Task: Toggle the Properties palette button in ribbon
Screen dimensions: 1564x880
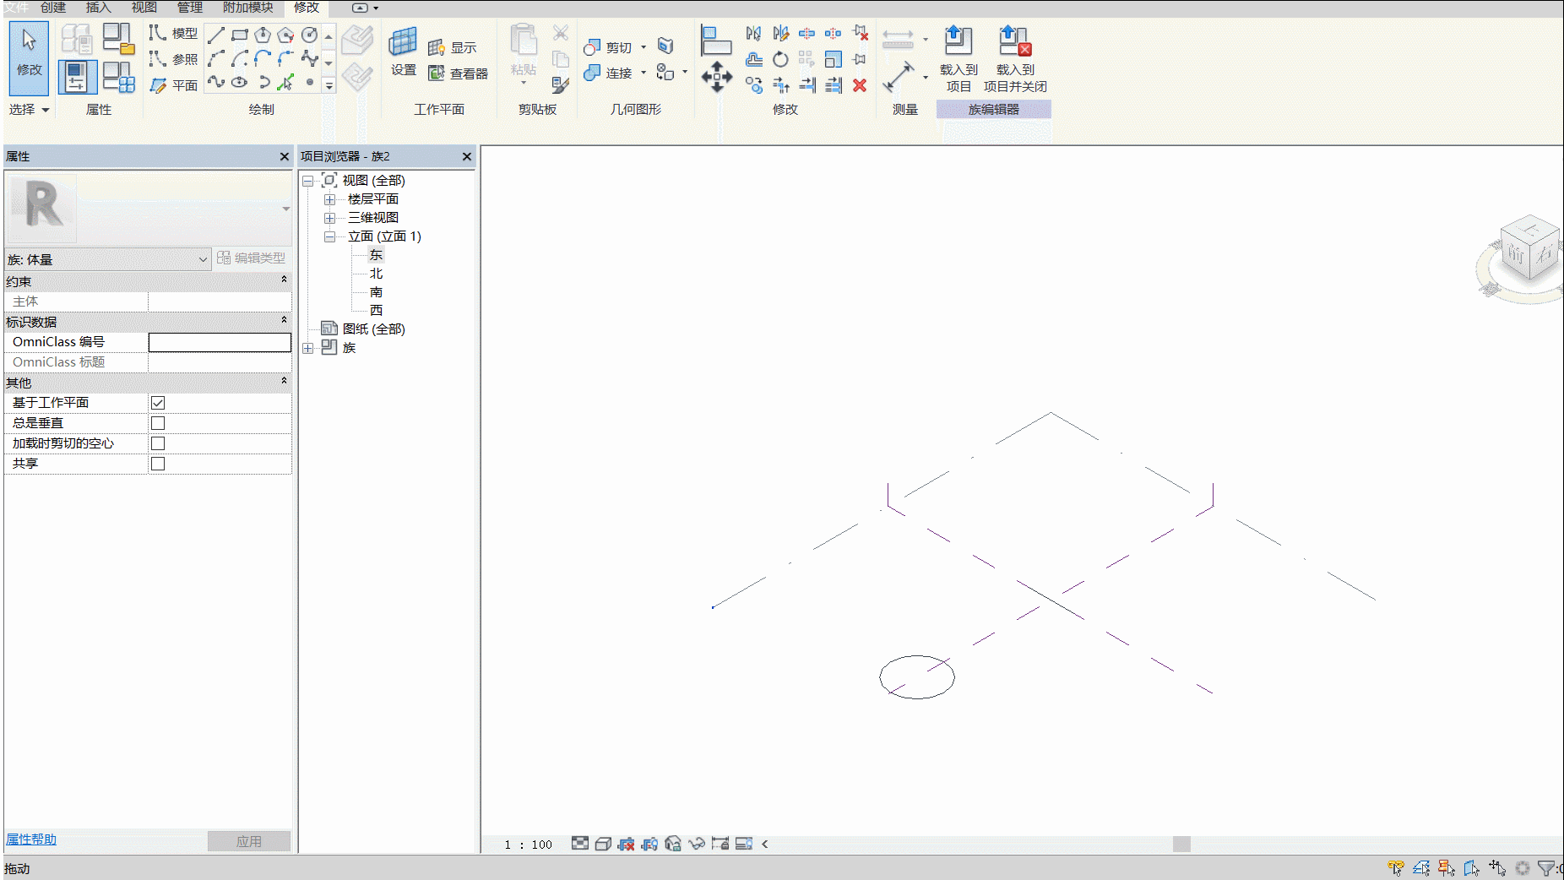Action: [x=77, y=77]
